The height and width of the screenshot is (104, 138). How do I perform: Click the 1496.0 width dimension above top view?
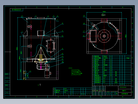click(x=104, y=12)
